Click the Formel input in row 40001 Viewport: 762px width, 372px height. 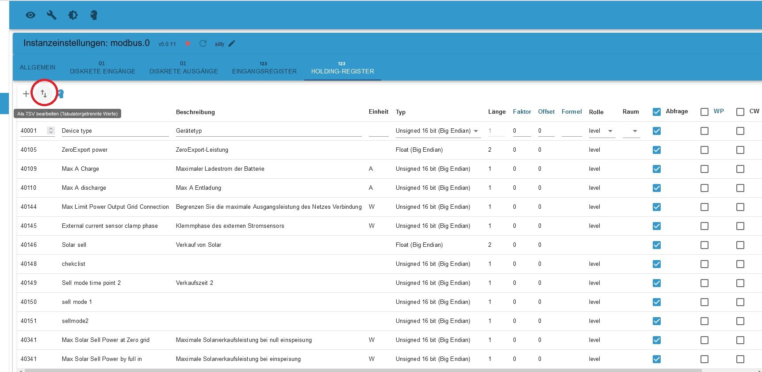coord(571,131)
